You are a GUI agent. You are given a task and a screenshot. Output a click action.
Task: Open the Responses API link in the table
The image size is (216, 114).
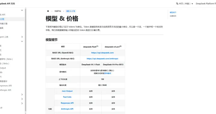[x=67, y=103]
